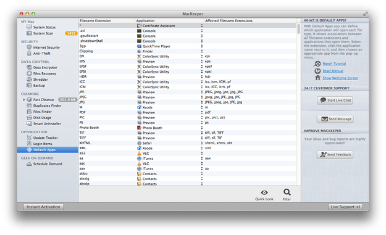Open Login Items tool
Screen dimensions: 386x235
click(x=43, y=144)
